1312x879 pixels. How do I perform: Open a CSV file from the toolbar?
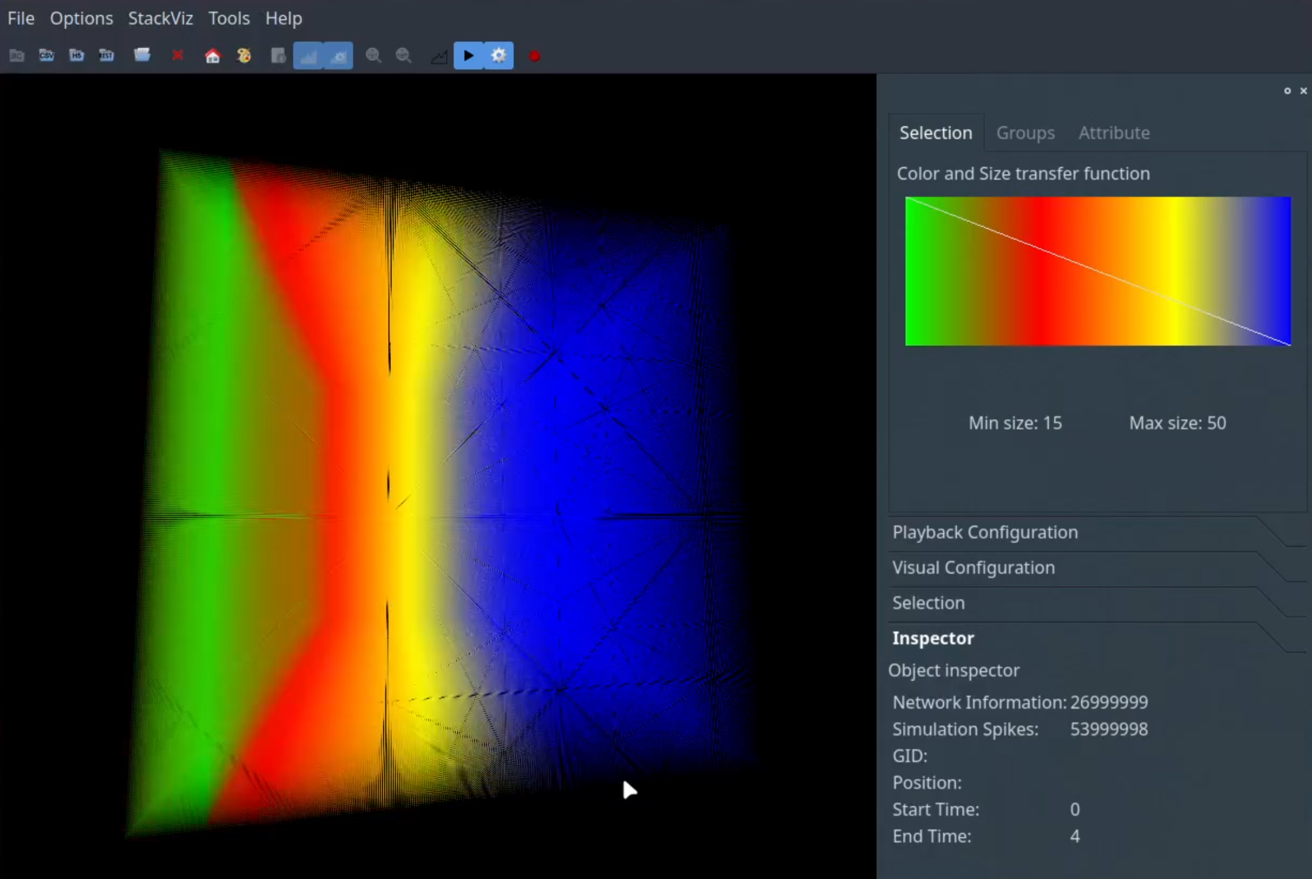click(46, 55)
